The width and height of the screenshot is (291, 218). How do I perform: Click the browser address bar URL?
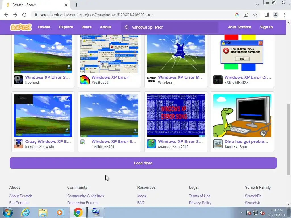(x=97, y=15)
